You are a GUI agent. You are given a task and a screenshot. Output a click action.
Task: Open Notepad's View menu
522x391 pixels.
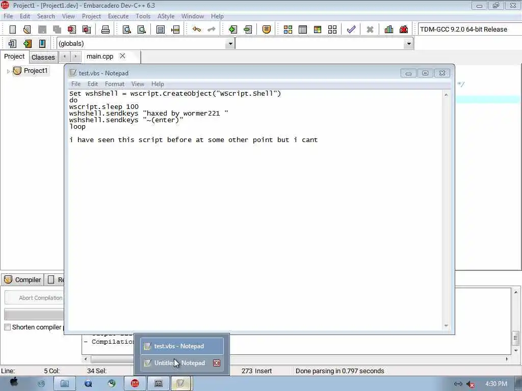(138, 84)
